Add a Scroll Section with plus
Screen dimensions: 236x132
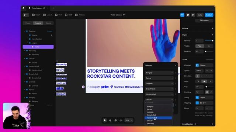click(212, 124)
